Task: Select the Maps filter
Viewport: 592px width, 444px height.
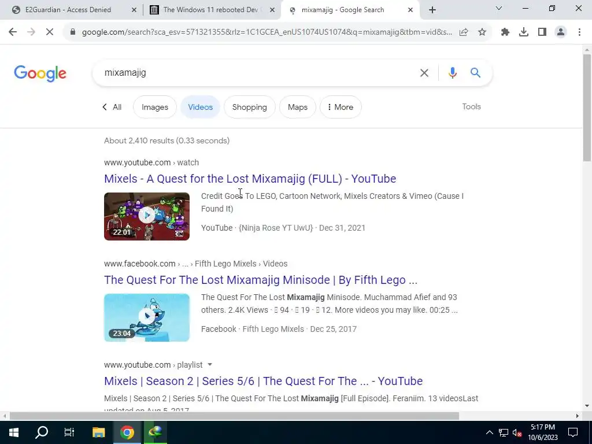Action: coord(298,107)
